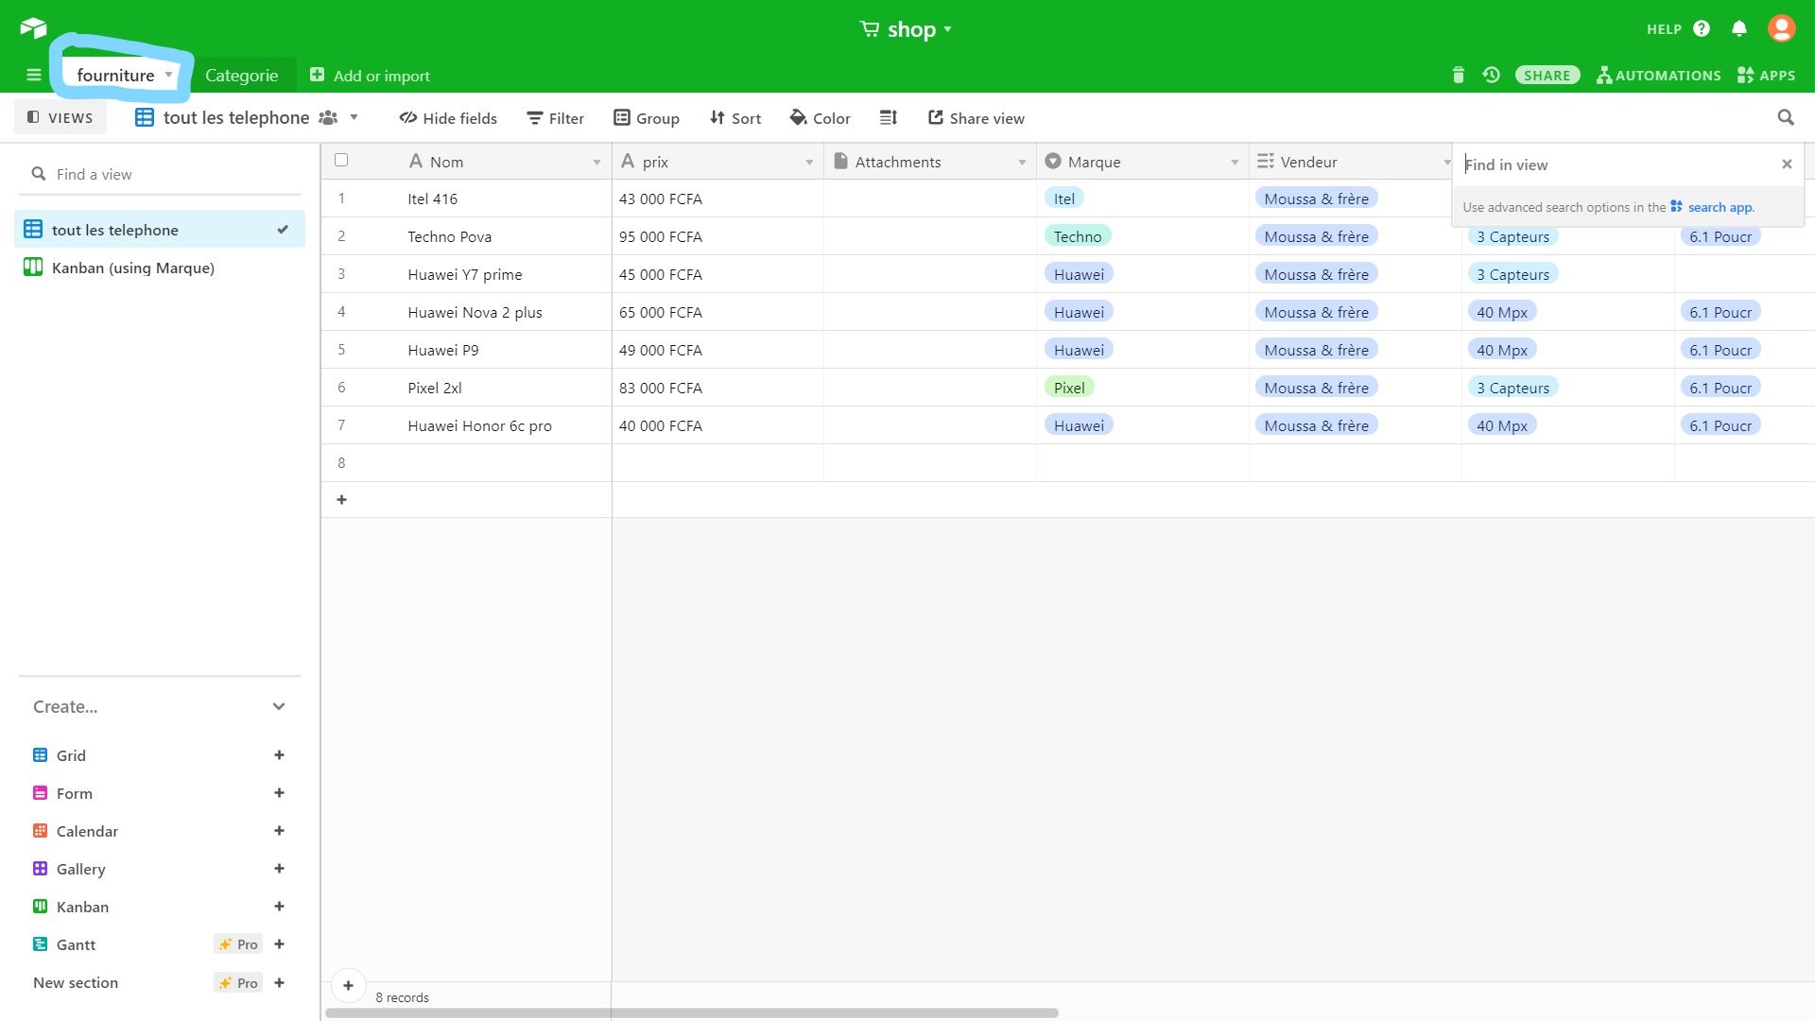
Task: Add a new Form view
Action: tap(279, 792)
